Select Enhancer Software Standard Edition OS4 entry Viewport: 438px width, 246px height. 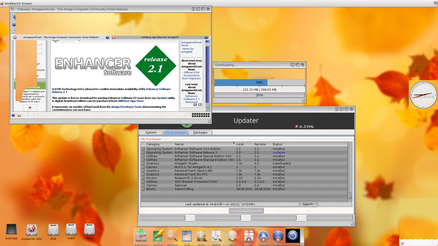[245, 160]
